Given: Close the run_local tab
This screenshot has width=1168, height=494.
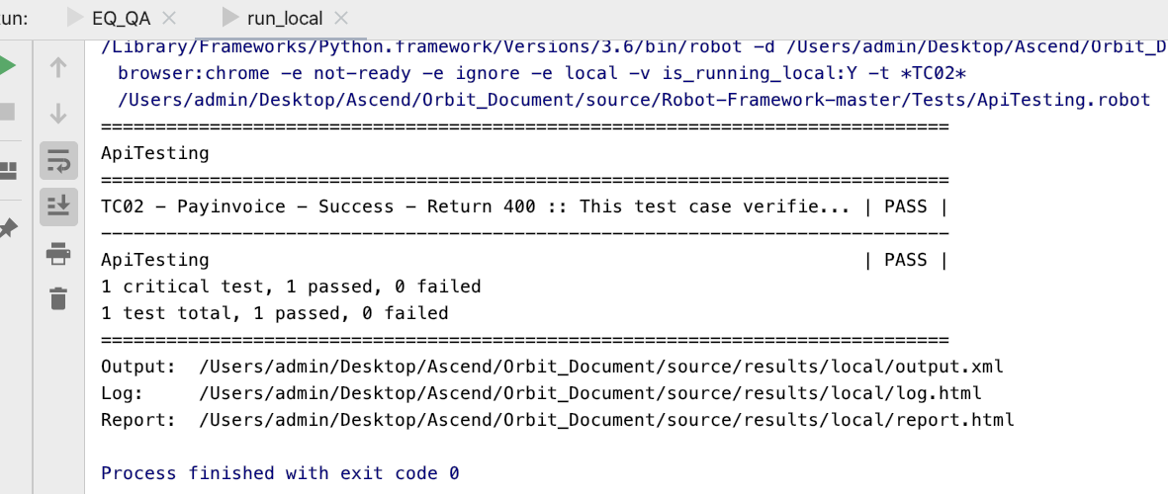Looking at the screenshot, I should (342, 18).
